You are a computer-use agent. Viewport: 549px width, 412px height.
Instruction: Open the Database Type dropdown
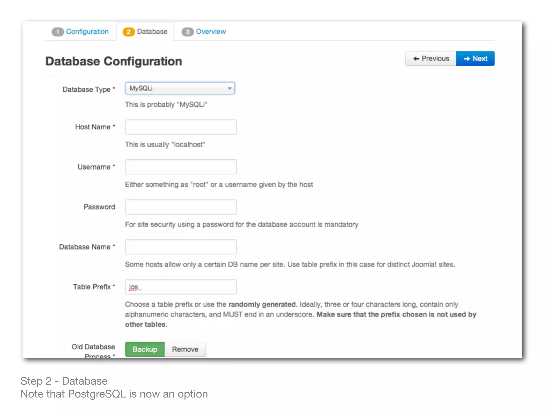pyautogui.click(x=180, y=88)
